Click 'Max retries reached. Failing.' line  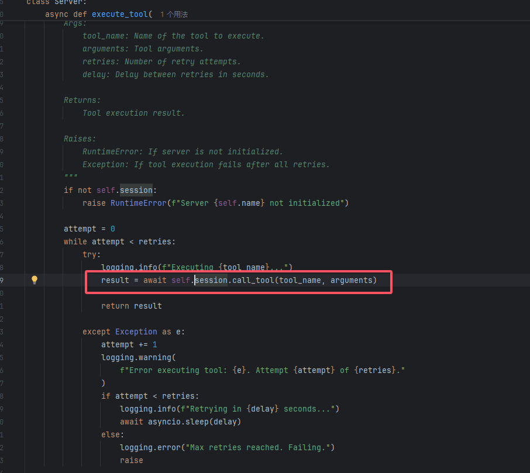point(227,447)
